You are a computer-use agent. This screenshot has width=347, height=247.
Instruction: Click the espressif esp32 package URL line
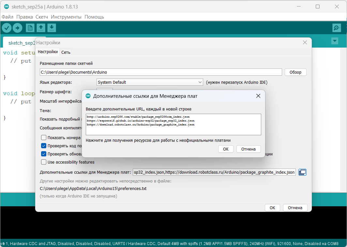point(141,121)
